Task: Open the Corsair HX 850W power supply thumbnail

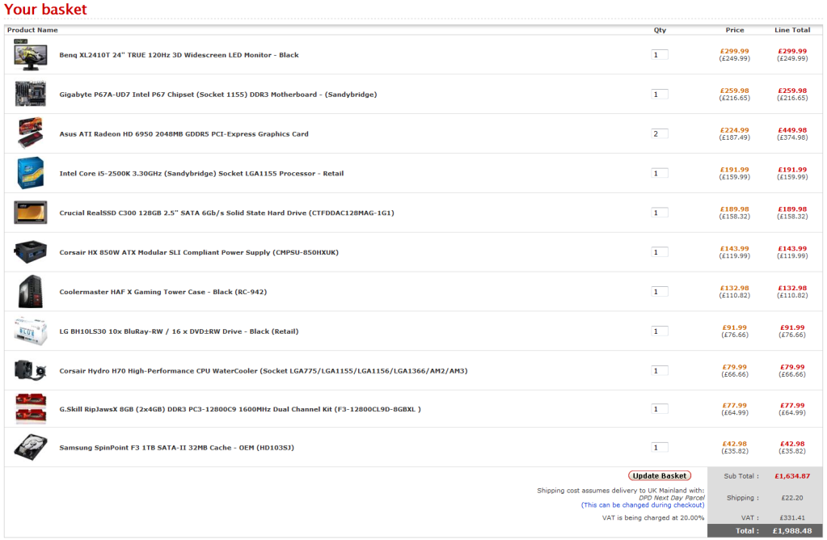Action: (31, 252)
